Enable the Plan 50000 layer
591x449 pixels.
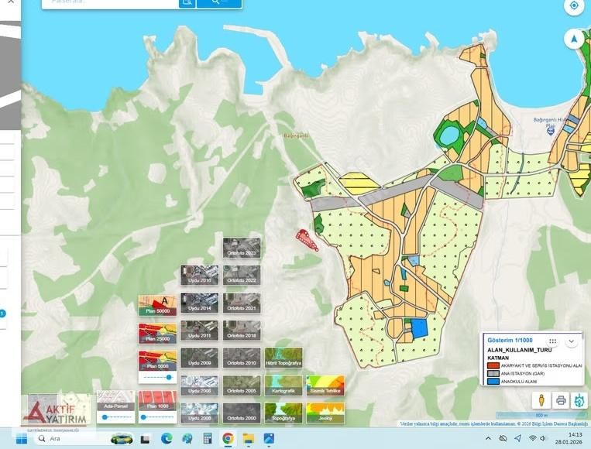click(157, 305)
